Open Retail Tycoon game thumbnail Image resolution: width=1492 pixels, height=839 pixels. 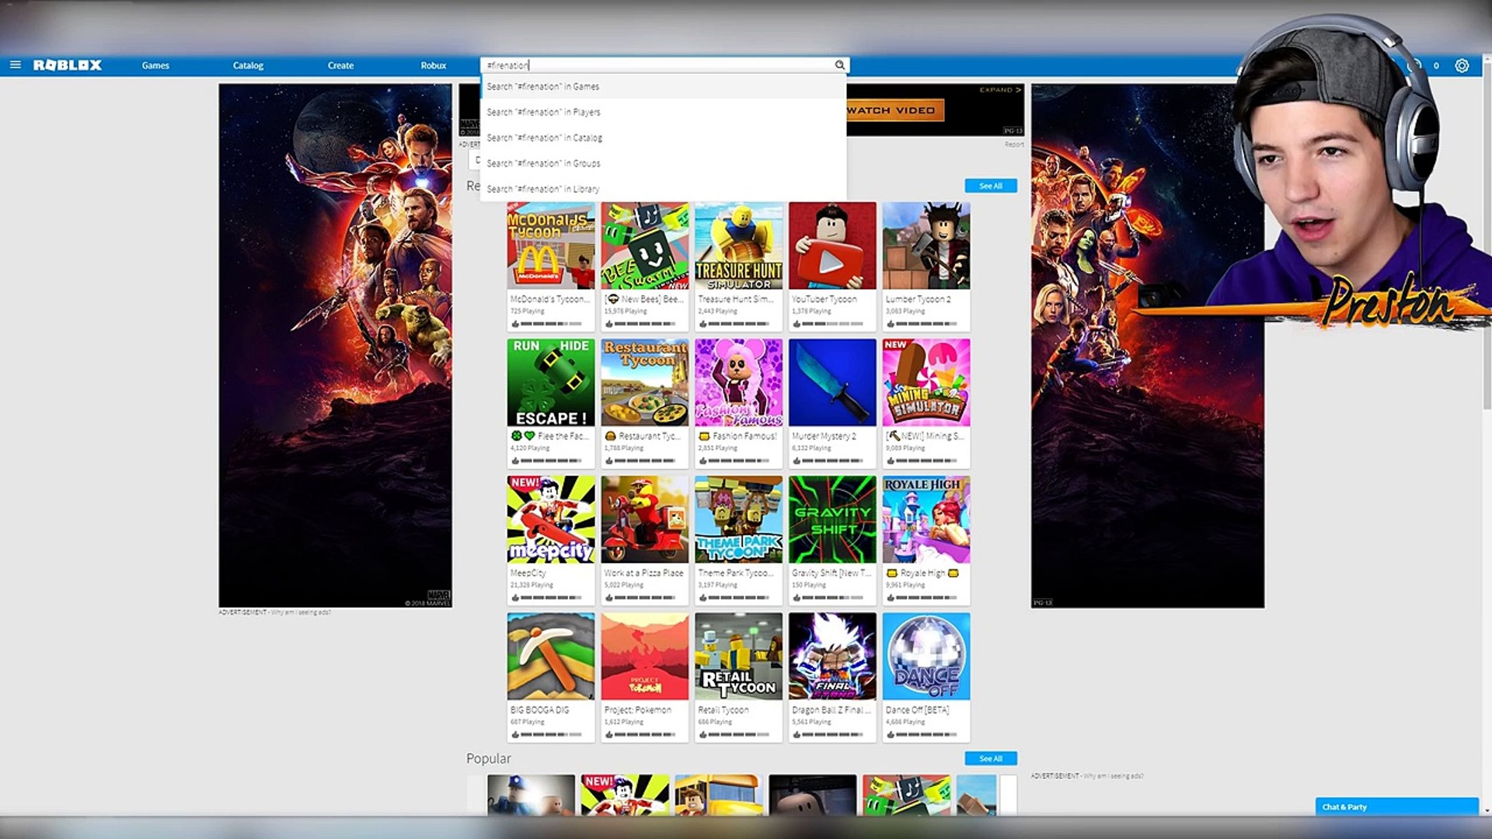pyautogui.click(x=738, y=656)
